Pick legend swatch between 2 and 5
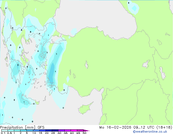 pyautogui.click(x=23, y=130)
